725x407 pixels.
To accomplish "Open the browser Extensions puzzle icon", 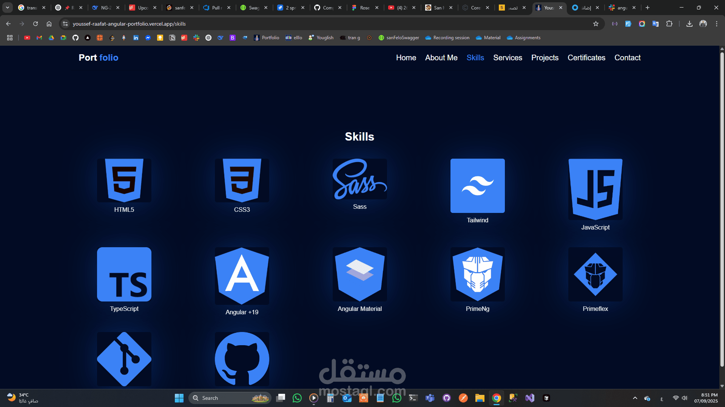I will tap(669, 24).
